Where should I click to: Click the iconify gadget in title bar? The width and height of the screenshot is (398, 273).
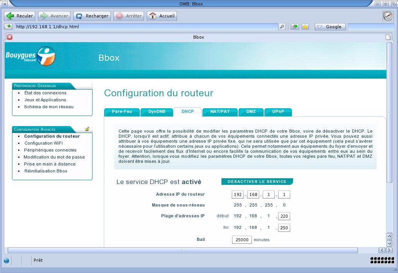pyautogui.click(x=377, y=4)
